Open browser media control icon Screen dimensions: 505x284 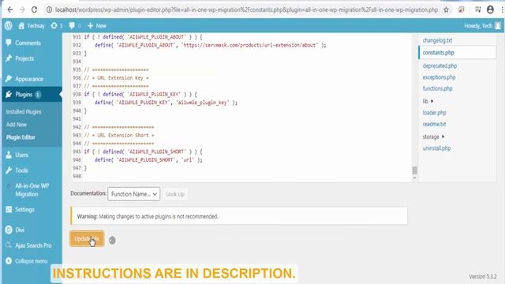(x=478, y=9)
